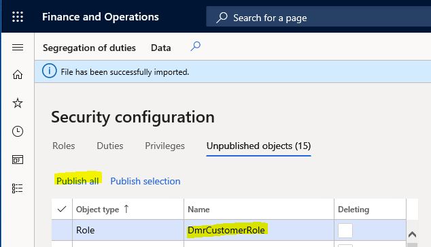431x247 pixels.
Task: Switch to the Privileges tab
Action: tap(165, 146)
